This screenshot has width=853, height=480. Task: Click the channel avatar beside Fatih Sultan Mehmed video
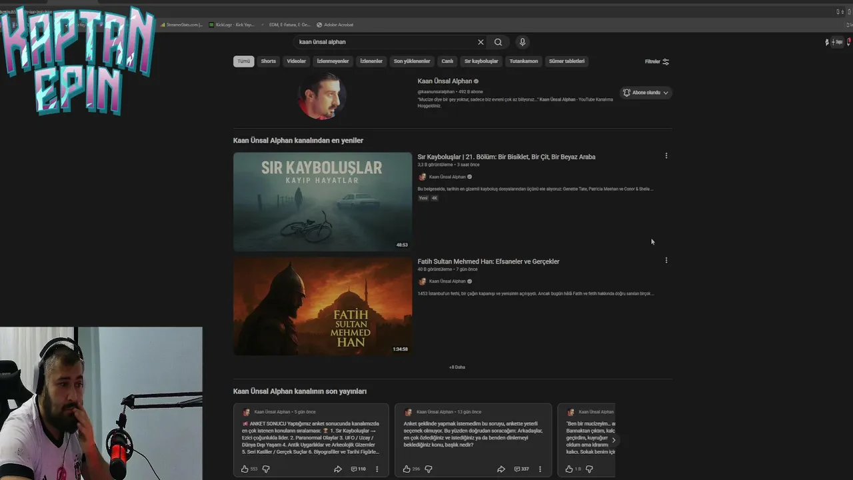(x=422, y=281)
